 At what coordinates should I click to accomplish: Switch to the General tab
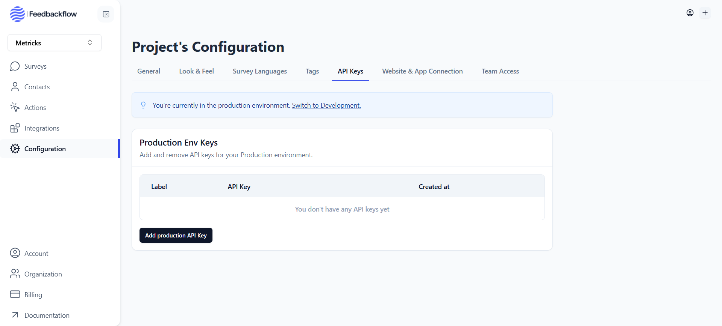tap(149, 71)
